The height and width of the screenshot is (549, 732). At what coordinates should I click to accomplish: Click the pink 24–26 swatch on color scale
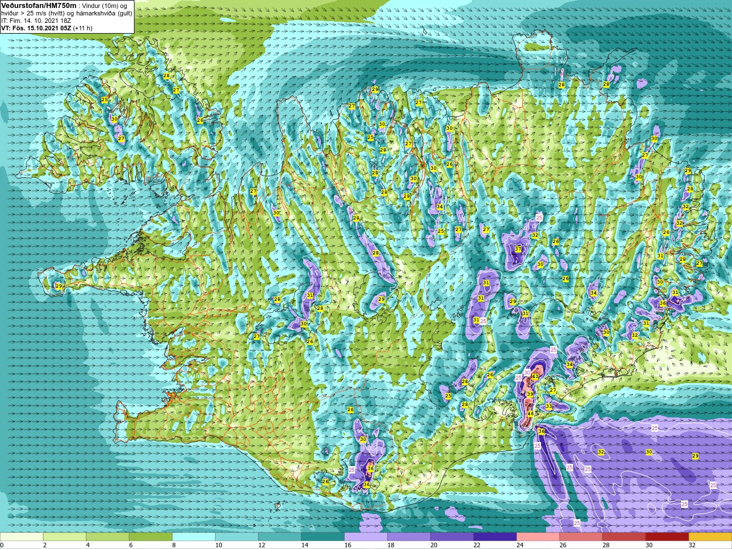(538, 537)
